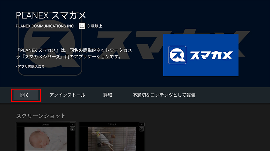
Task: Click the PLANEX スマカメ app title
Action: pyautogui.click(x=51, y=15)
